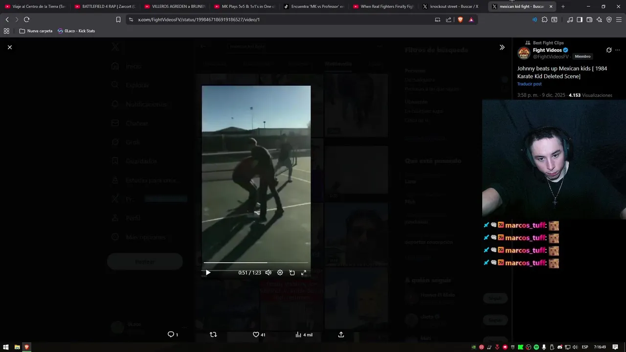
Task: Play the paused fight video
Action: tap(208, 272)
